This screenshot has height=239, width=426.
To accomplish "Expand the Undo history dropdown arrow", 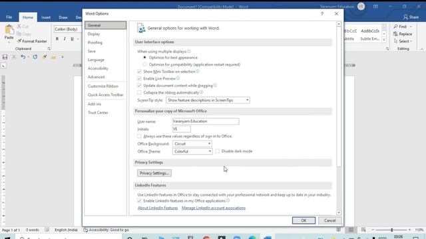I will tap(28, 57).
